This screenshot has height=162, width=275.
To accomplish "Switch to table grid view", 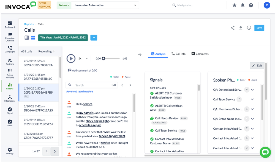I will 27,38.
